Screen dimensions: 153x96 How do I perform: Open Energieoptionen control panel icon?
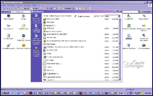[144, 17]
